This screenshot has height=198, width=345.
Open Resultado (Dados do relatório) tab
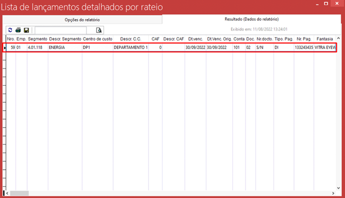point(252,19)
